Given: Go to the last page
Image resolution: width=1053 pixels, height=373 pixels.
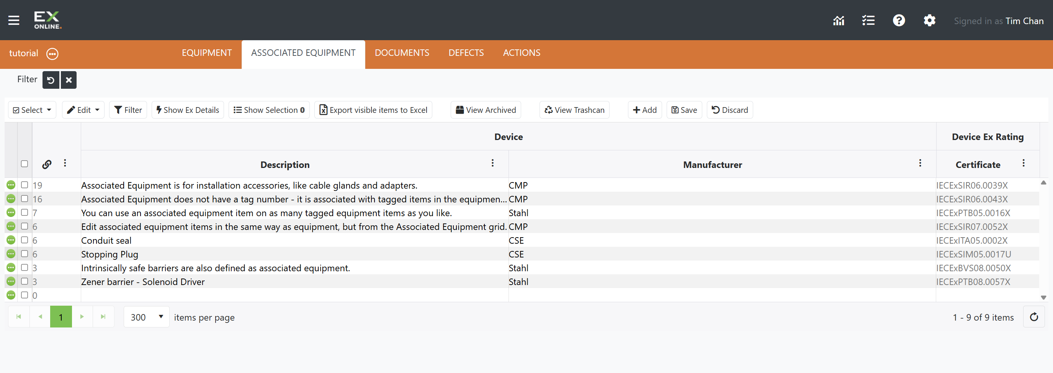Looking at the screenshot, I should tap(103, 317).
